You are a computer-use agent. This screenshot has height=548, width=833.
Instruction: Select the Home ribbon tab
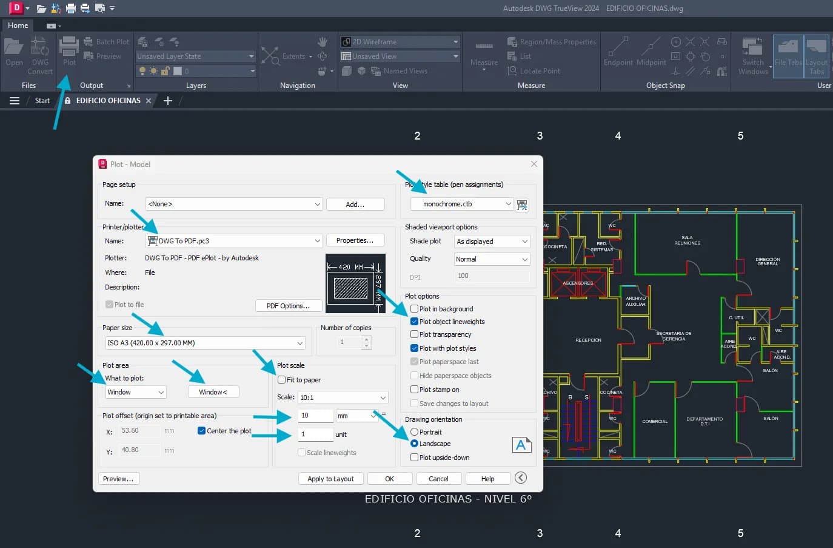18,25
